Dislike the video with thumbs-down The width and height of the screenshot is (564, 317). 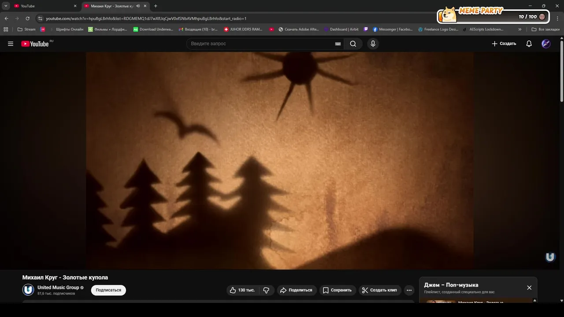(x=266, y=290)
